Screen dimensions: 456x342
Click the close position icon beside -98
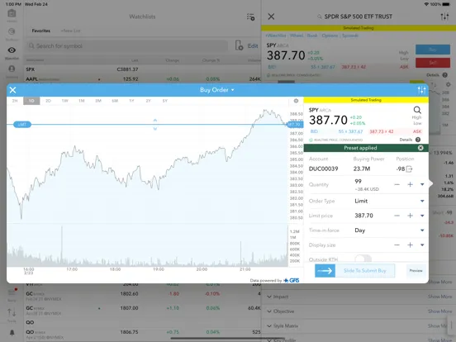409,169
